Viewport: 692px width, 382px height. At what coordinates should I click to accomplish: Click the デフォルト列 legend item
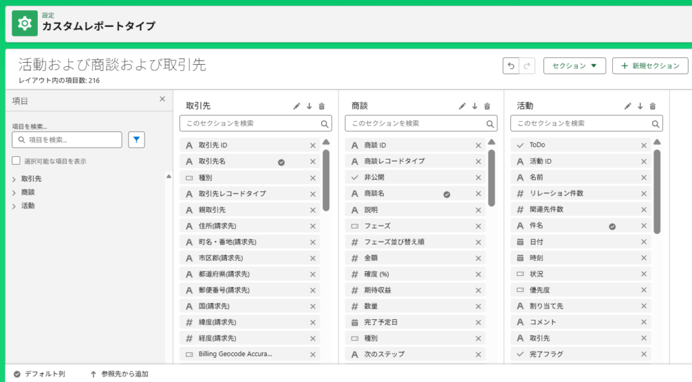tap(39, 374)
